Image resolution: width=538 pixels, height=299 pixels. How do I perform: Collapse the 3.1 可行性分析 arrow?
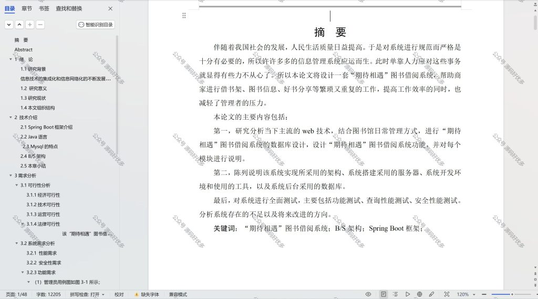(16, 185)
